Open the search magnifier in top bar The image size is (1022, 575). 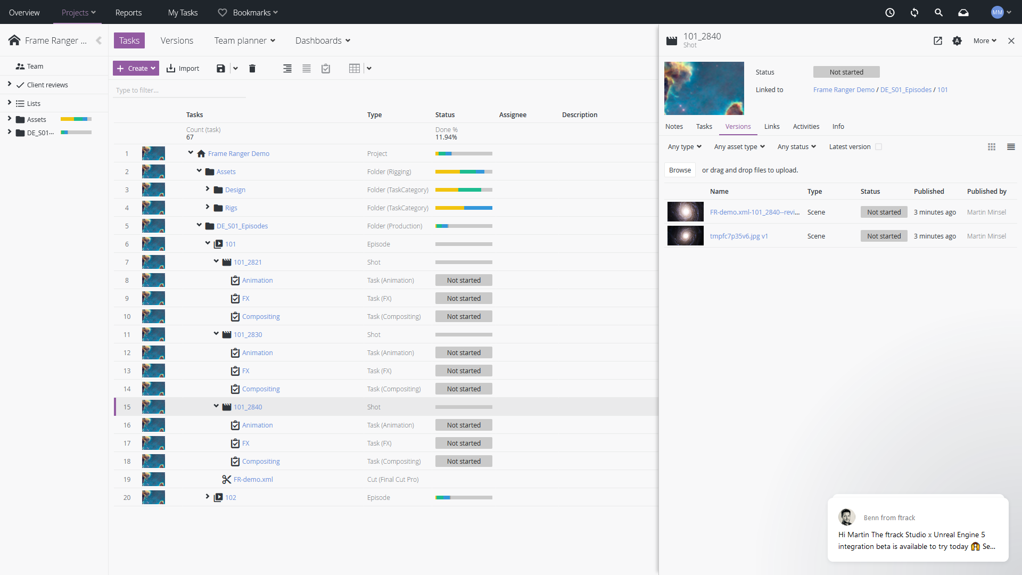(x=938, y=12)
